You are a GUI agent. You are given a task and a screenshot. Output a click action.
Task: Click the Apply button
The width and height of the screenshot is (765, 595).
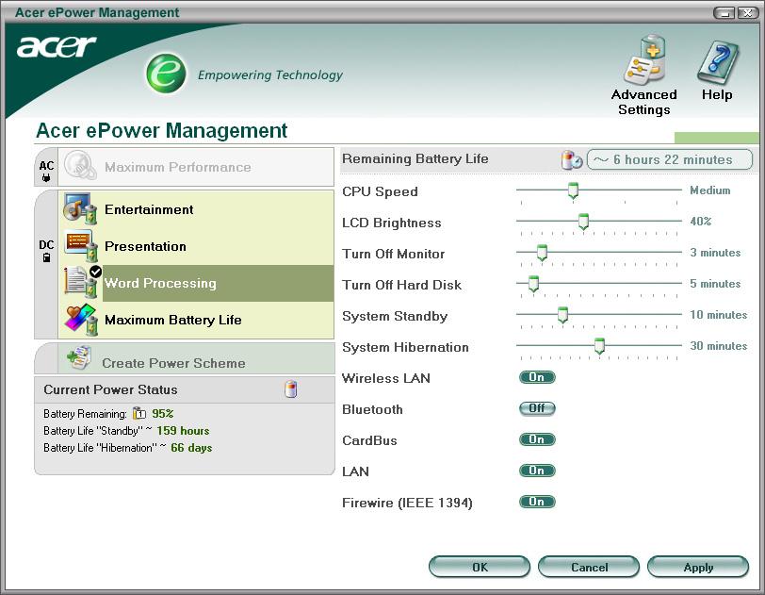coord(698,567)
